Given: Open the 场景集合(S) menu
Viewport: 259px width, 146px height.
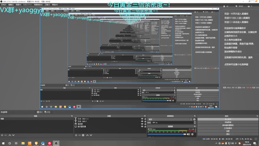Looking at the screenshot, I should [x=38, y=5].
